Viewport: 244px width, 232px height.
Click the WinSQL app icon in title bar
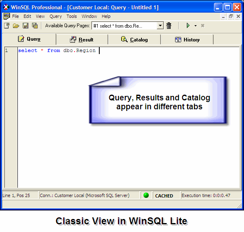[x=6, y=7]
